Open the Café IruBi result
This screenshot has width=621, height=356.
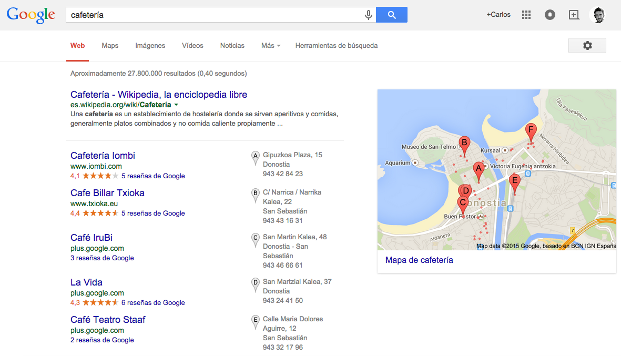91,238
